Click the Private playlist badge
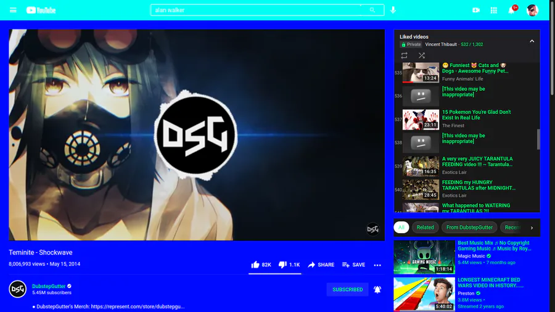 point(411,44)
